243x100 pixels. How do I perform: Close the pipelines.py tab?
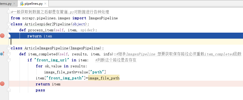45,4
